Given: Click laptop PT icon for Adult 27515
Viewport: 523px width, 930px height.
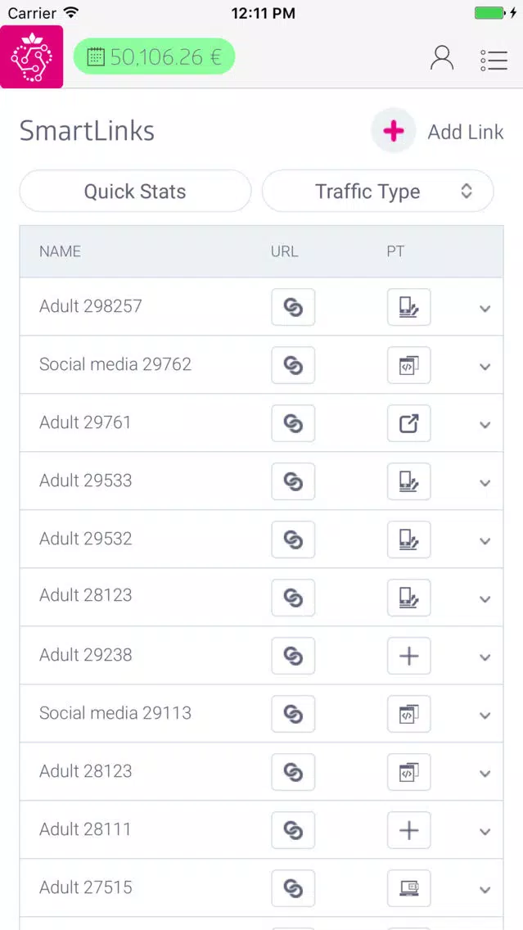Looking at the screenshot, I should tap(409, 888).
